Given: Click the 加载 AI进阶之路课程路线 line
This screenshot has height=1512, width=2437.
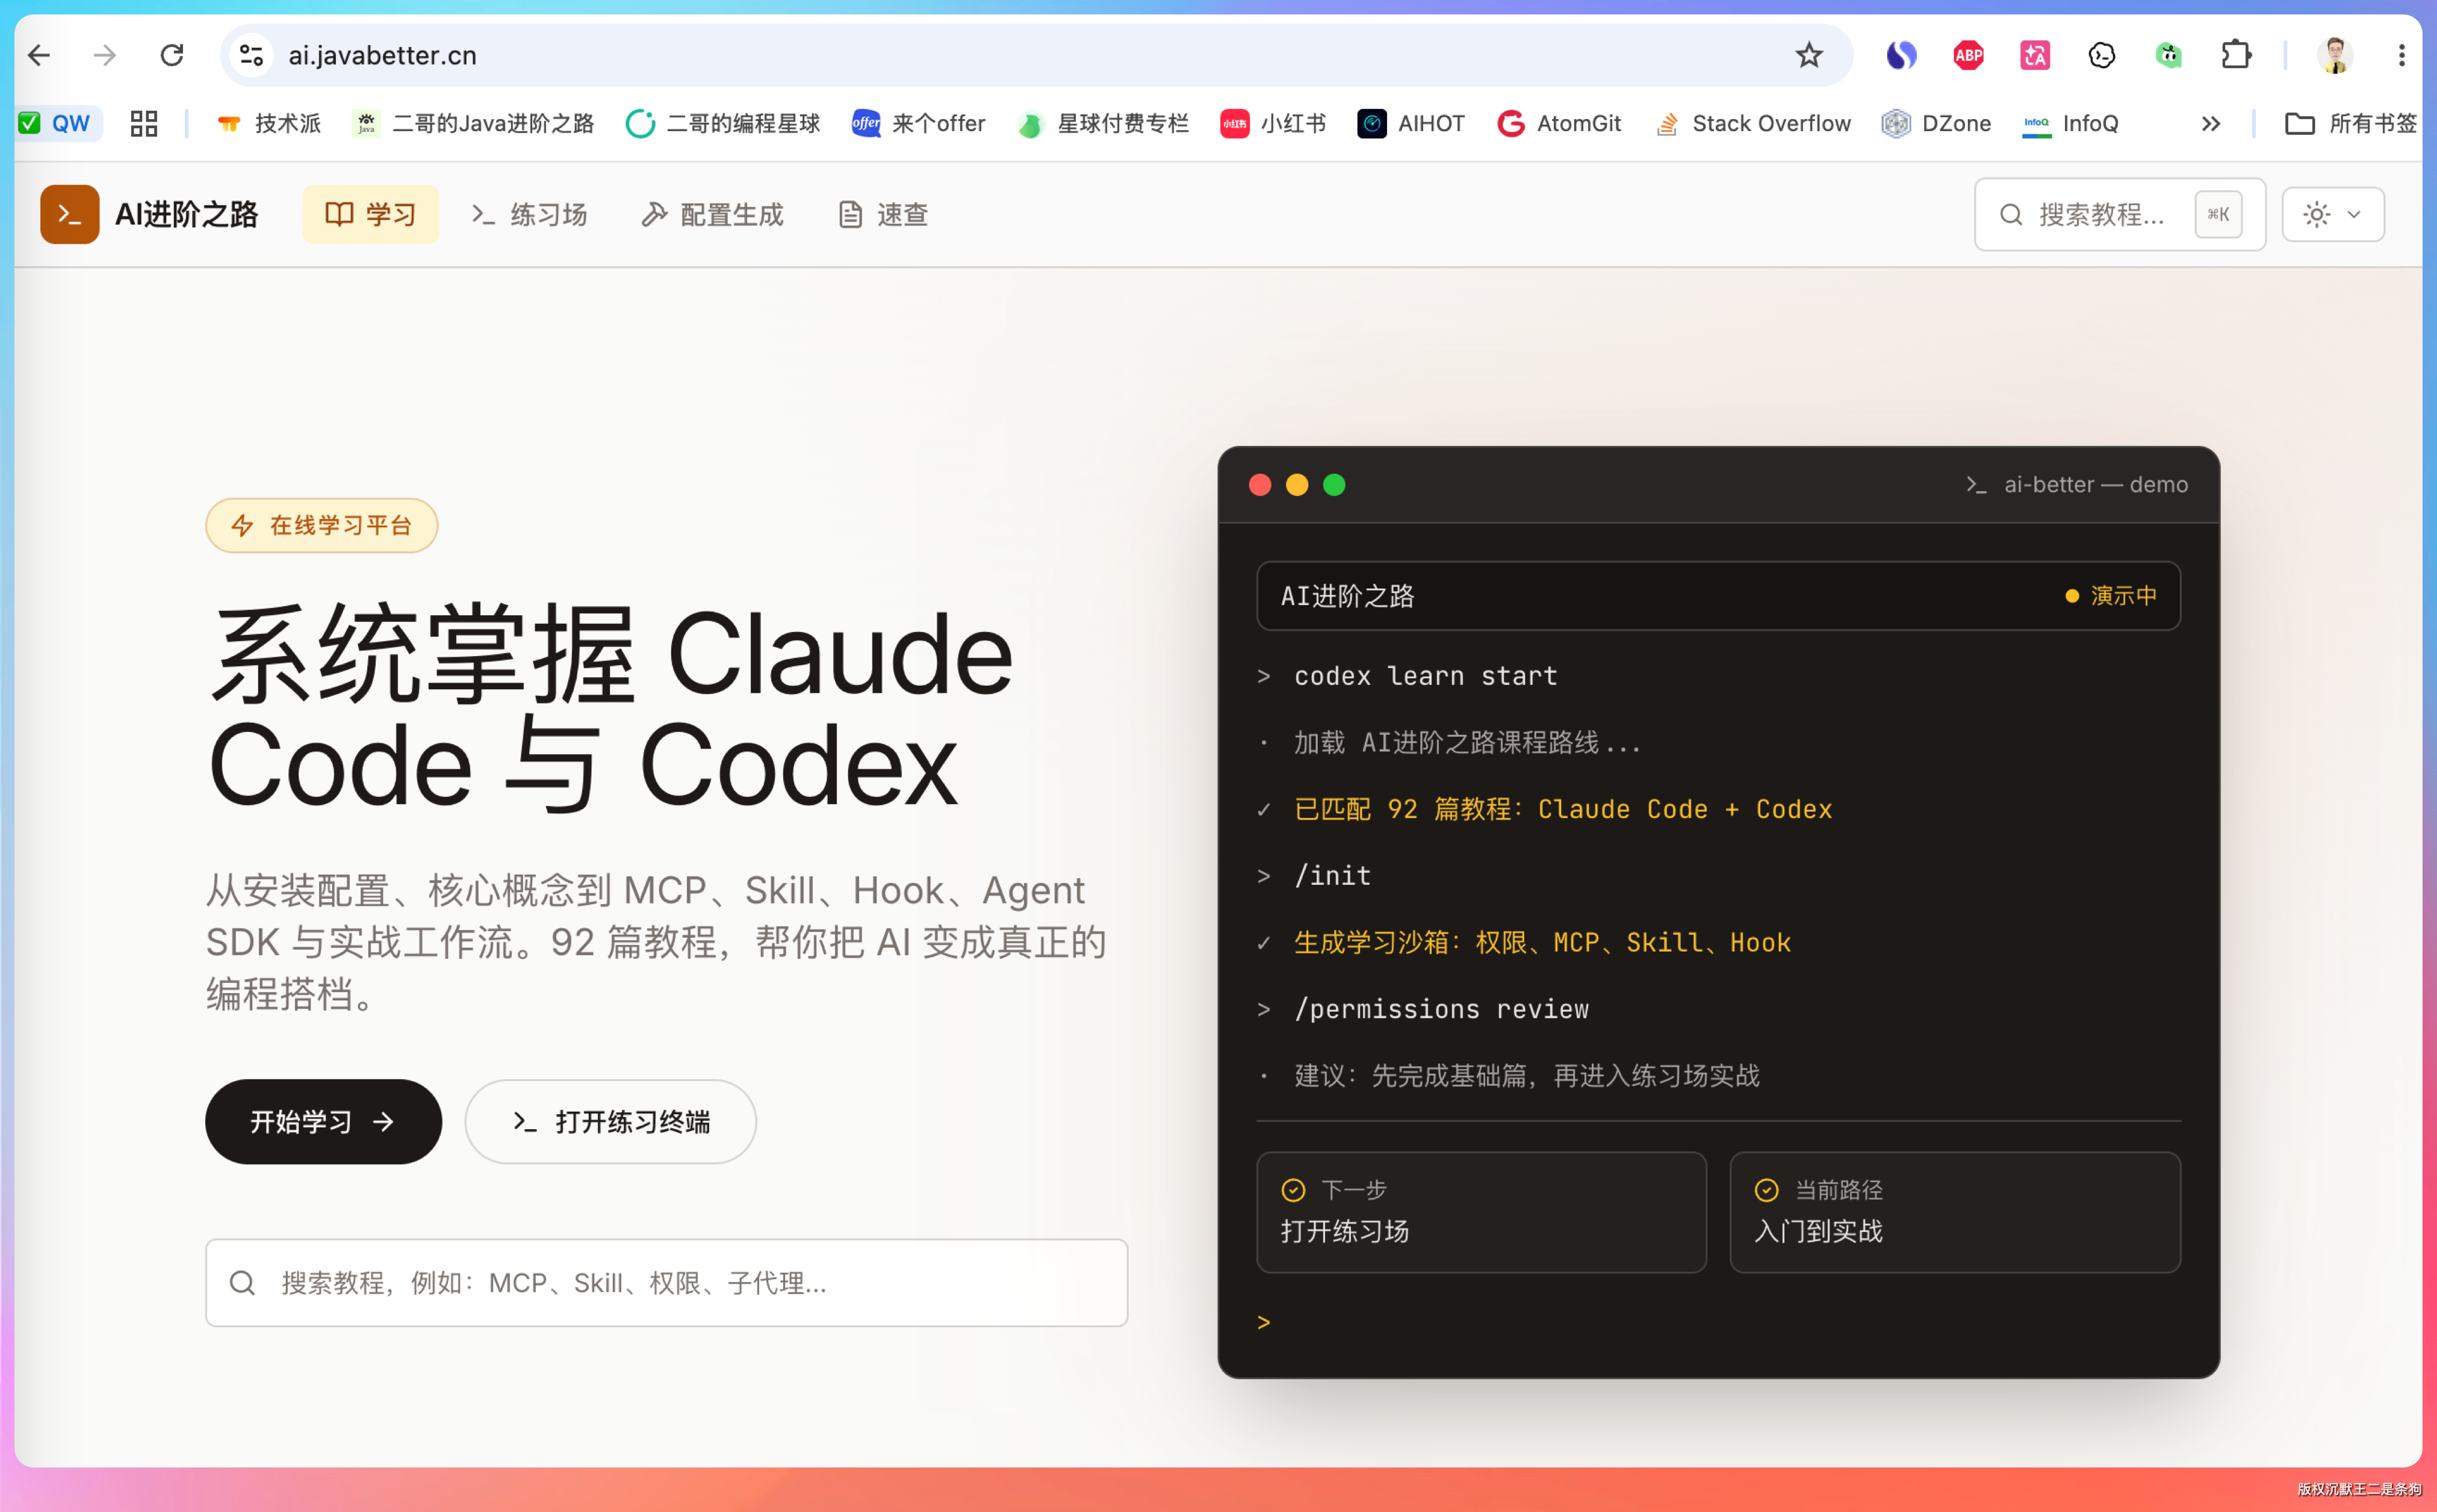Looking at the screenshot, I should pos(1467,743).
